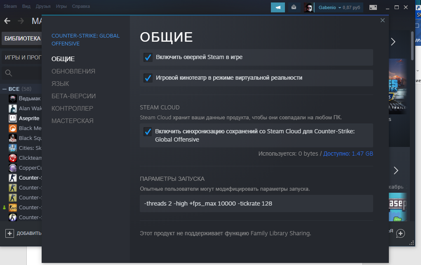The width and height of the screenshot is (421, 265).
Task: Select the ОБЩИЕ settings tab
Action: click(63, 59)
